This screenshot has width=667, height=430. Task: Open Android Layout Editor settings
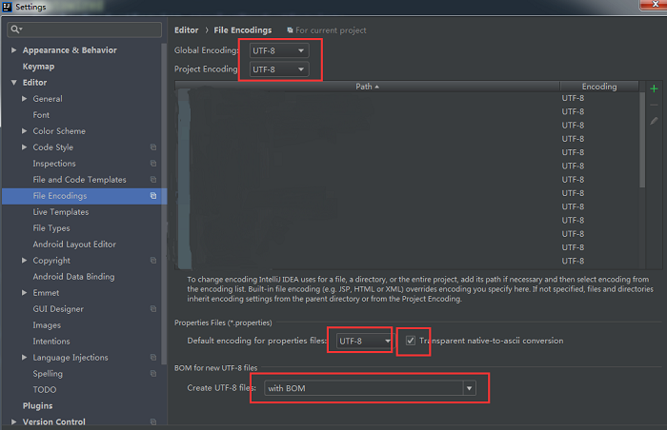74,244
